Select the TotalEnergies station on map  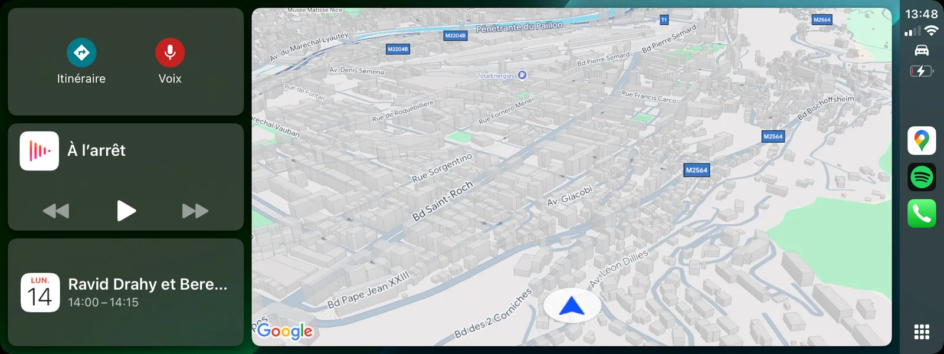[522, 75]
